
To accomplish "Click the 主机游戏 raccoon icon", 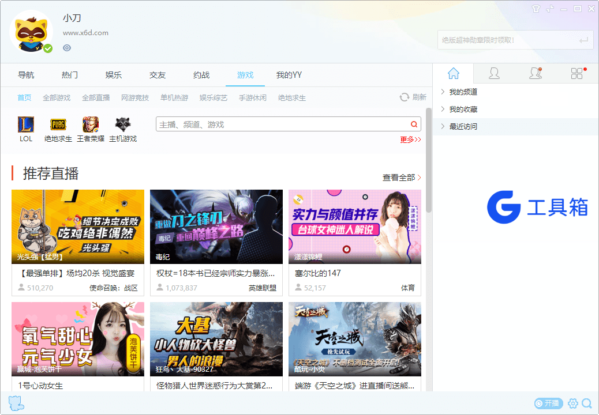I will (122, 124).
